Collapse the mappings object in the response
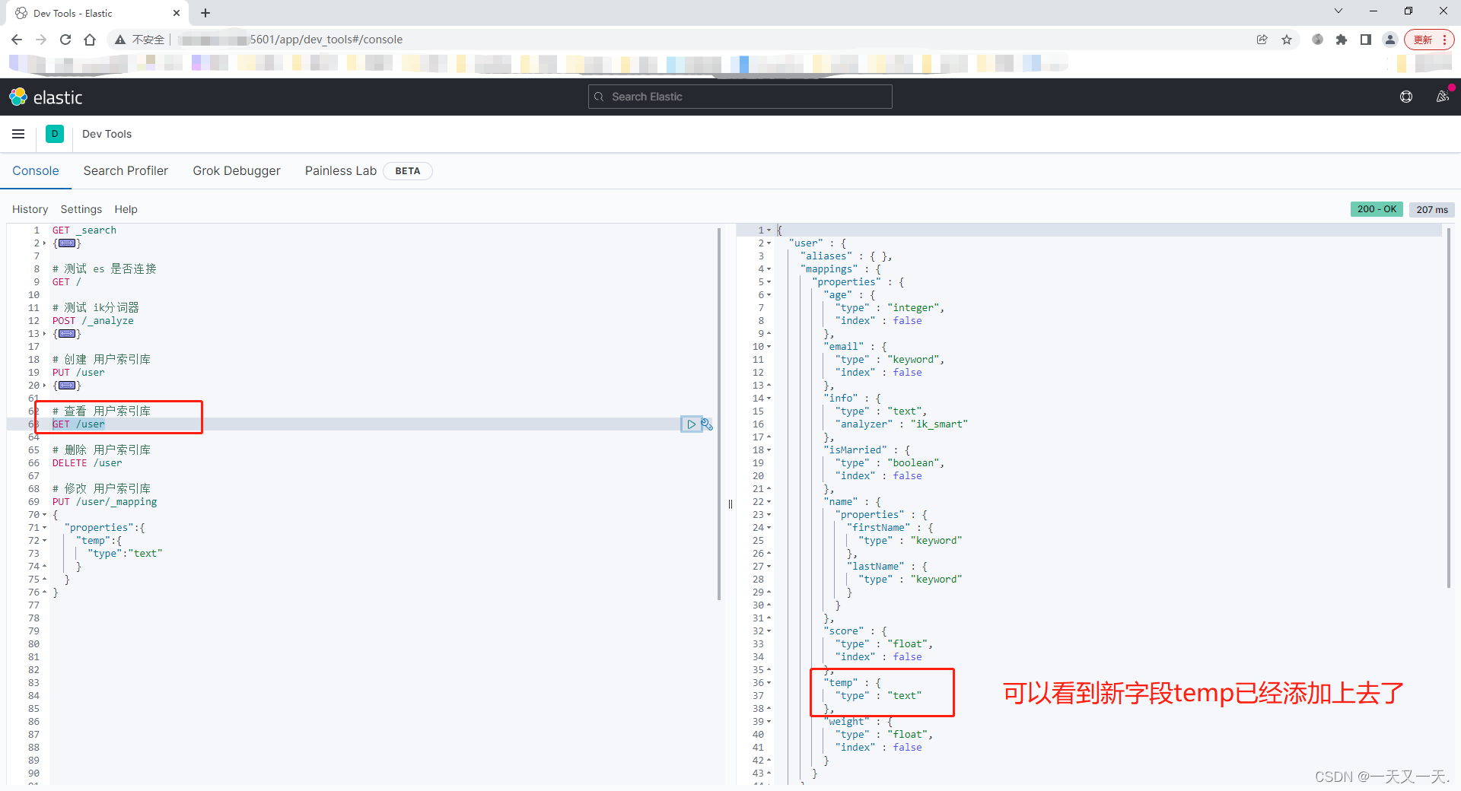Screen dimensions: 1461x791 [x=768, y=268]
